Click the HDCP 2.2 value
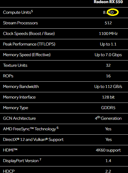This screenshot has width=128, height=173. (108, 171)
